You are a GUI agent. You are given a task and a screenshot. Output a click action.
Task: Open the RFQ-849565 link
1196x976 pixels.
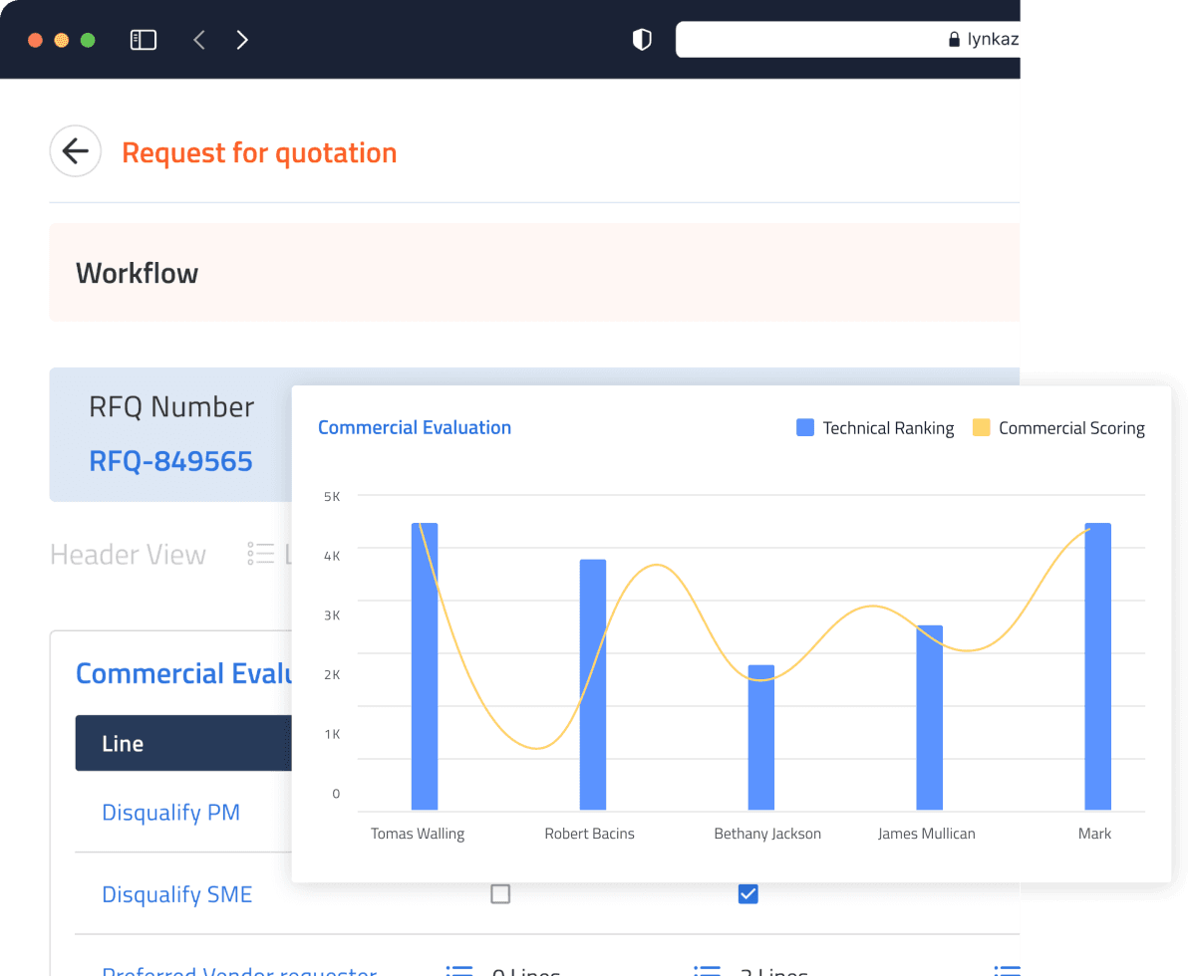point(170,461)
